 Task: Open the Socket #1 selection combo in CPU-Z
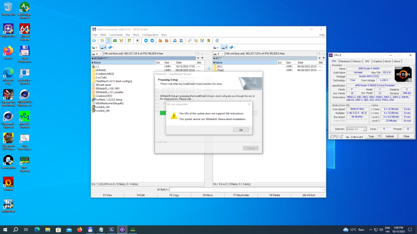pyautogui.click(x=357, y=129)
